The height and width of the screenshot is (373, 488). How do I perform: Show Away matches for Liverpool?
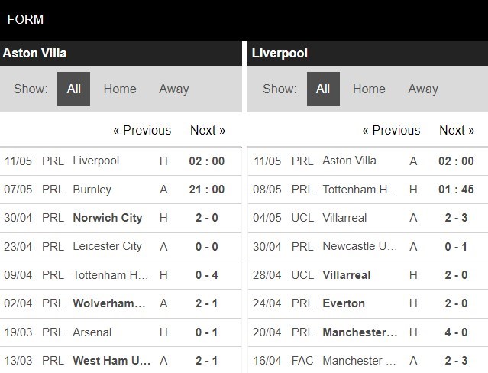click(422, 89)
